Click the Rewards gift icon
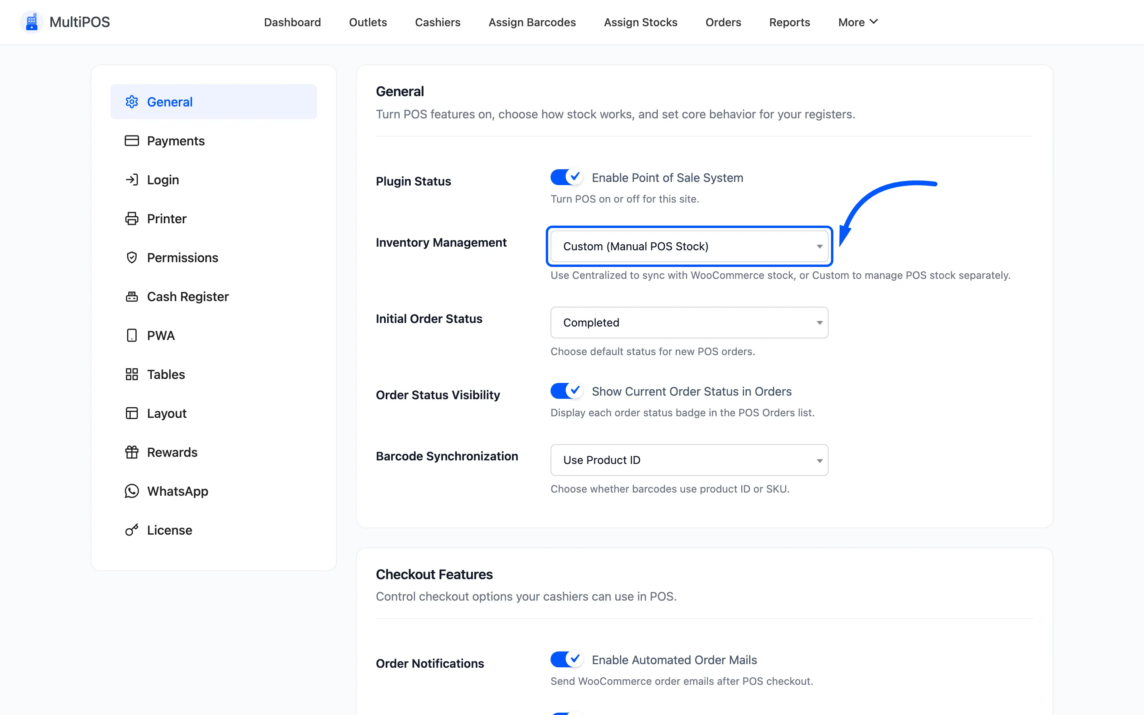The height and width of the screenshot is (715, 1144). [x=131, y=452]
